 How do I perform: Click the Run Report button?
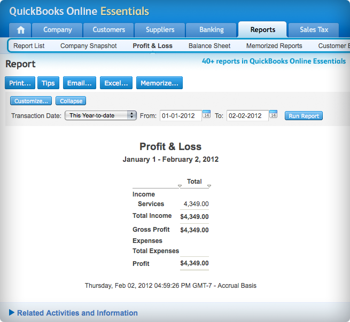304,116
